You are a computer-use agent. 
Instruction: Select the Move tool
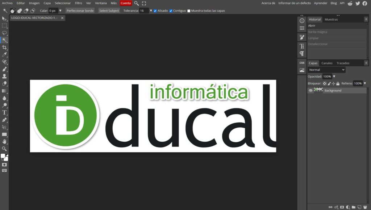tap(4, 19)
